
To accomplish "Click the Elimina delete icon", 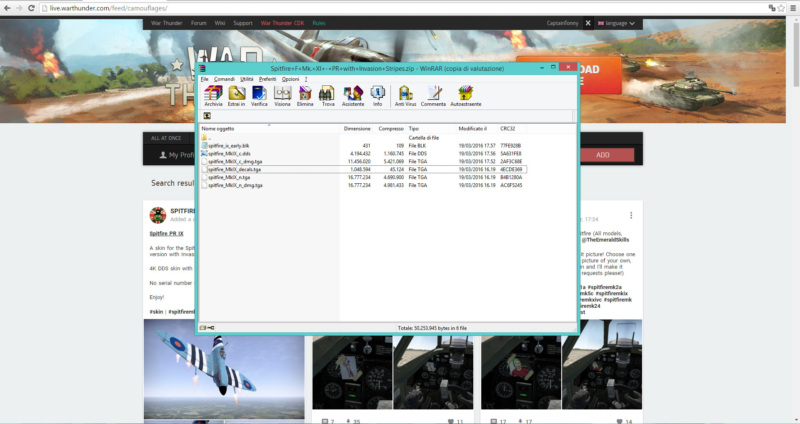I will [x=305, y=96].
